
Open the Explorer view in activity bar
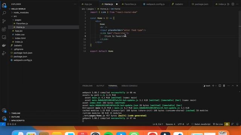[4, 6]
